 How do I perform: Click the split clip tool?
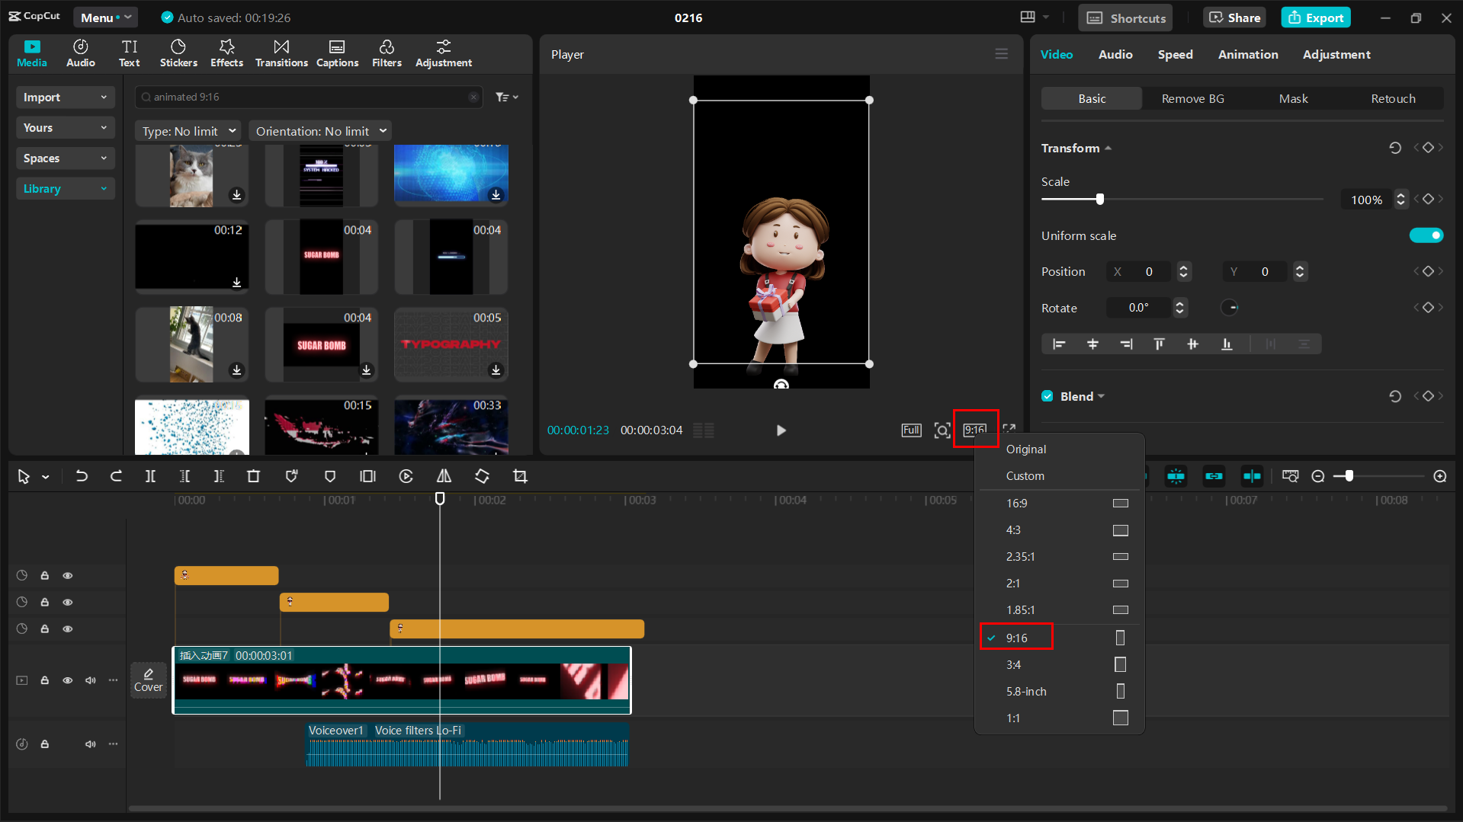tap(150, 476)
